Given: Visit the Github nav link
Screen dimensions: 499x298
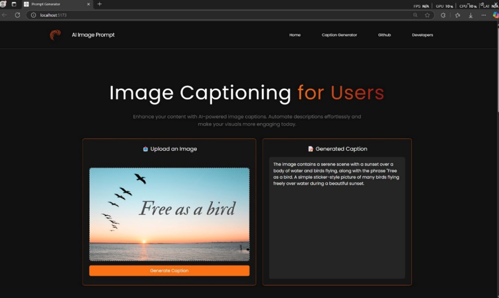Looking at the screenshot, I should pos(384,35).
